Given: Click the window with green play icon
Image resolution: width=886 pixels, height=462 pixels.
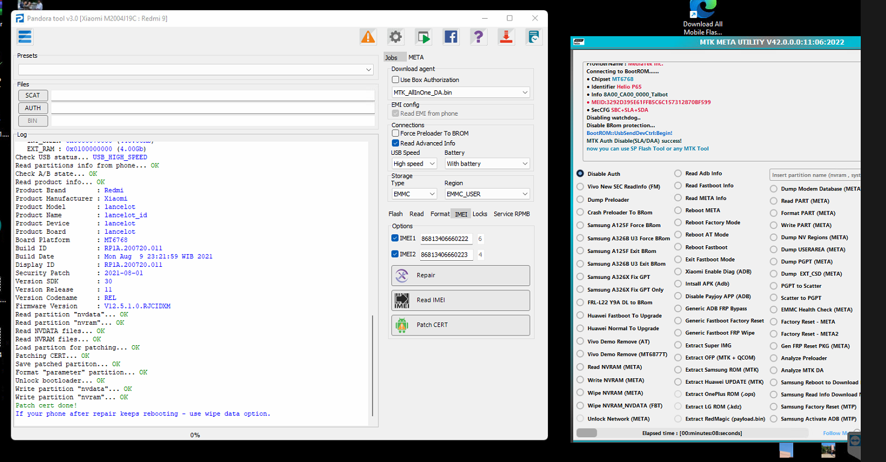Looking at the screenshot, I should 423,37.
